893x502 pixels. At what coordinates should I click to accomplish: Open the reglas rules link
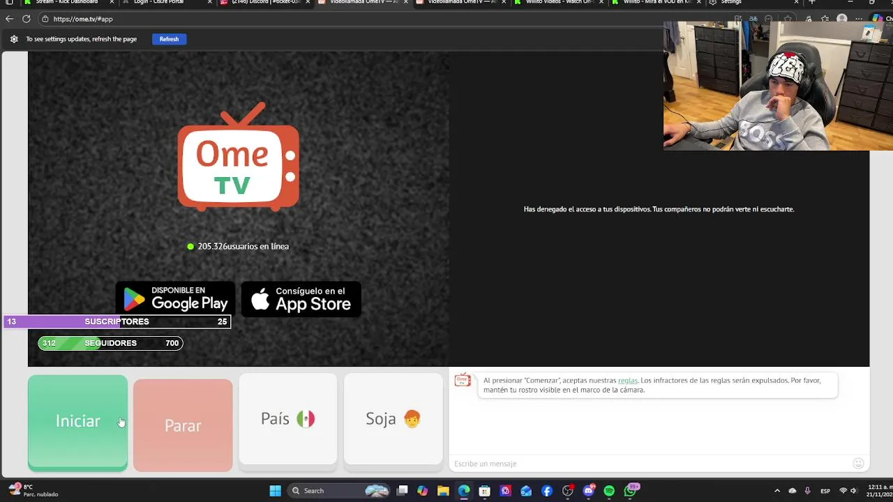pos(628,381)
